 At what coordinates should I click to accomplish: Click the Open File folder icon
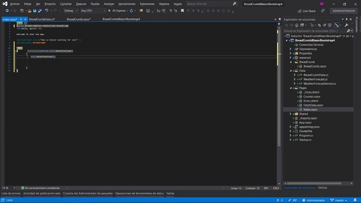pyautogui.click(x=29, y=11)
